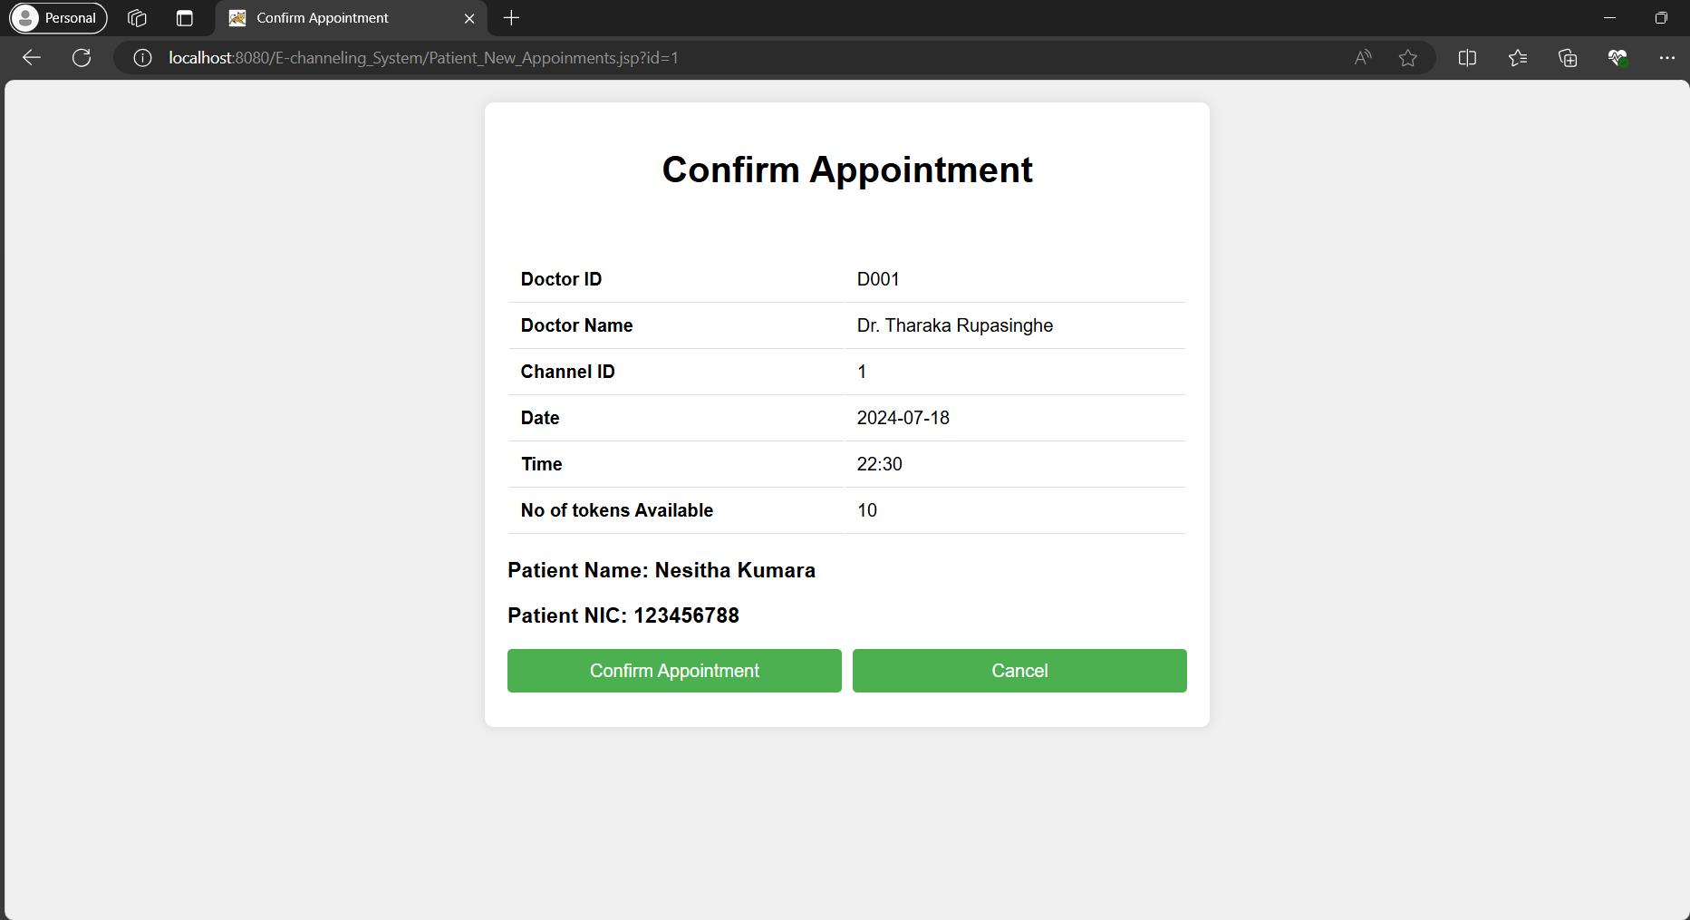Screen dimensions: 1690x920
Task: Add this page to favorites star
Action: [x=1407, y=58]
